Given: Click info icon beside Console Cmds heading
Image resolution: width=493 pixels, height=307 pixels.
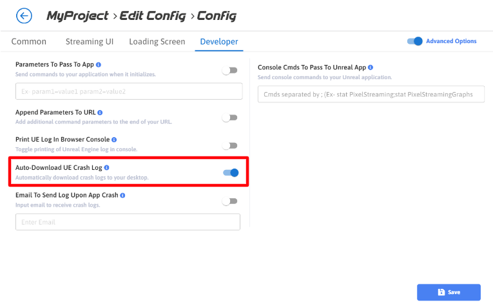Looking at the screenshot, I should pos(371,67).
